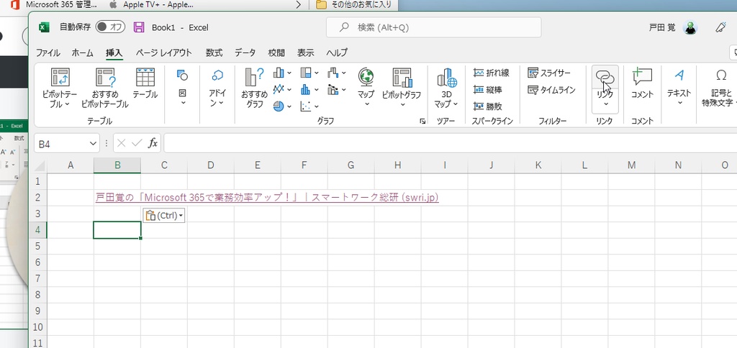
Task: Insert a column or bar chart
Action: [x=279, y=73]
